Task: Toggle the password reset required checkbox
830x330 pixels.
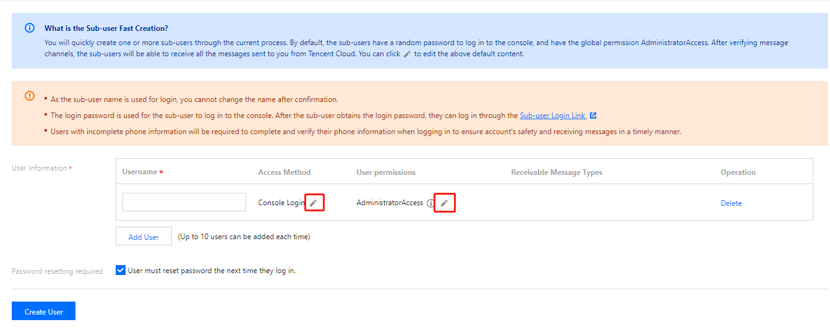Action: (x=121, y=270)
